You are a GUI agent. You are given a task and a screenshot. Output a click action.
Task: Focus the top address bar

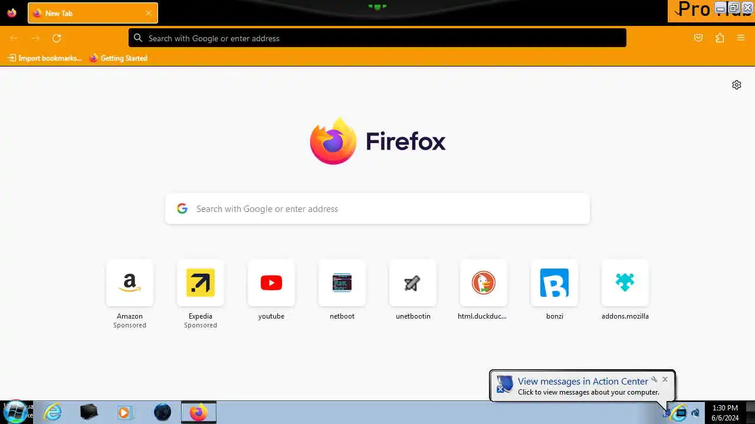tap(377, 38)
